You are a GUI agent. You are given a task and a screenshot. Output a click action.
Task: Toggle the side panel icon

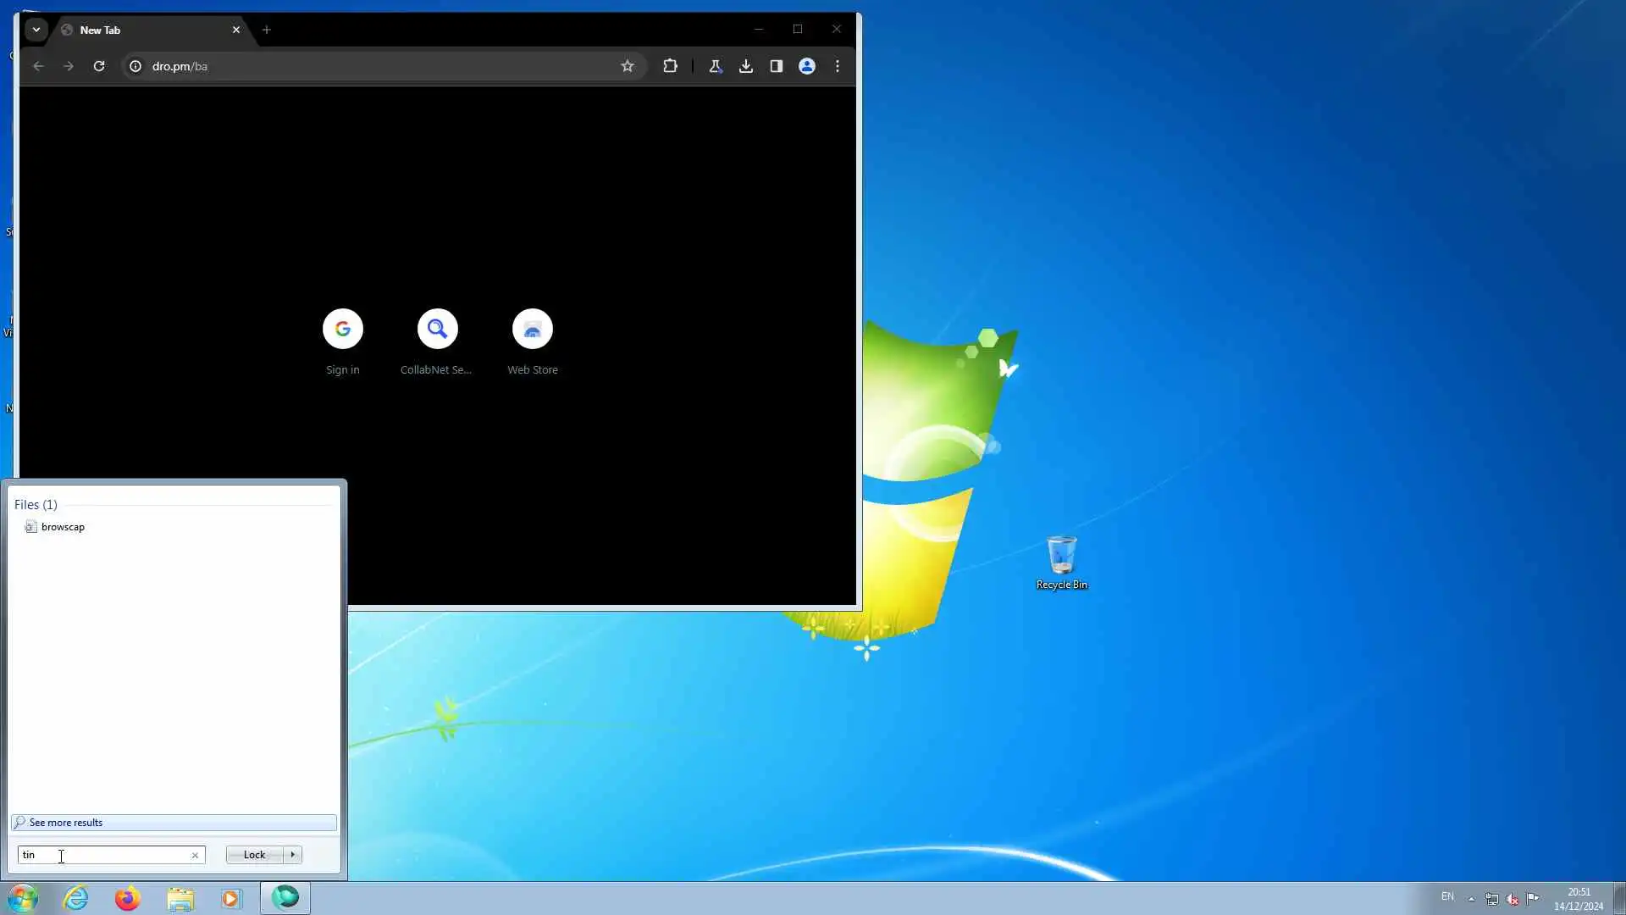(776, 66)
